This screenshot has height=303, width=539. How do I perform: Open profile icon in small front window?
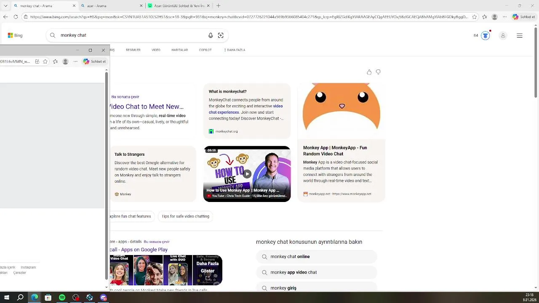(x=65, y=61)
